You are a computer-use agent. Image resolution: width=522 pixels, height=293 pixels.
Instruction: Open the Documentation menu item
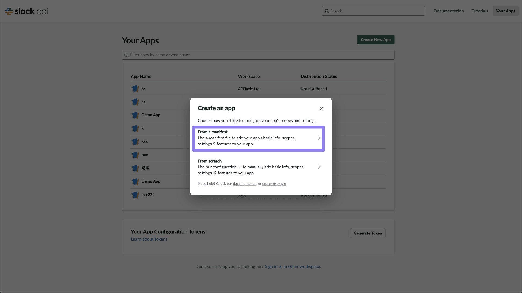(x=449, y=11)
